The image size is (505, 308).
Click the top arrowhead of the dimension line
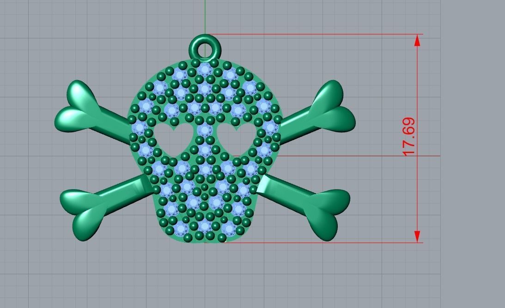(x=417, y=40)
